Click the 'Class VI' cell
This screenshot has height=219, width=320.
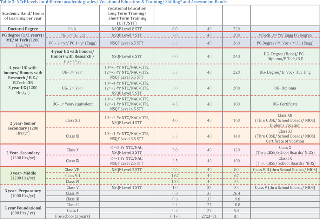point(72,181)
